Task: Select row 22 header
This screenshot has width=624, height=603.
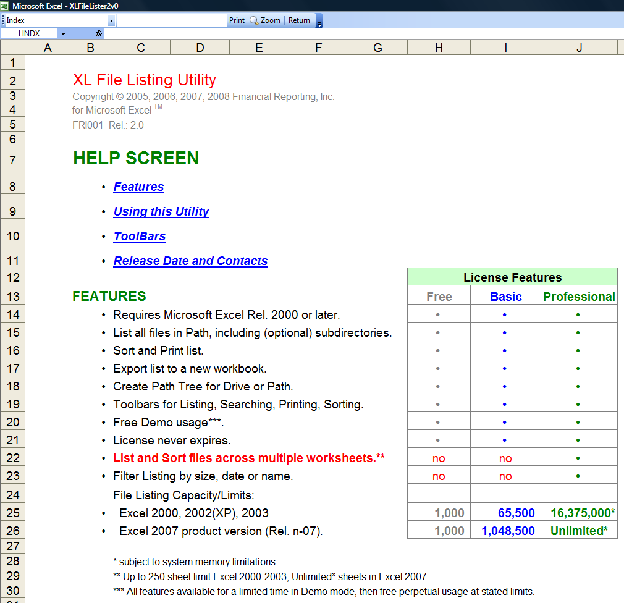Action: point(13,458)
